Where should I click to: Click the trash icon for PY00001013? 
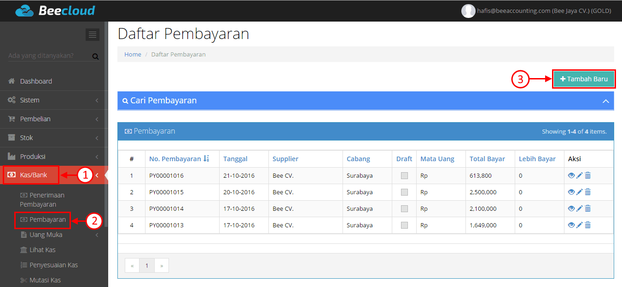(588, 225)
